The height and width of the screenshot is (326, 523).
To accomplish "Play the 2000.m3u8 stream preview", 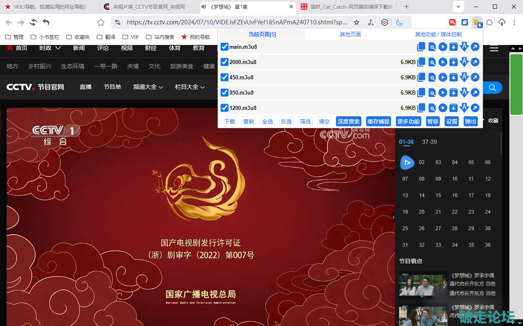I will point(443,62).
